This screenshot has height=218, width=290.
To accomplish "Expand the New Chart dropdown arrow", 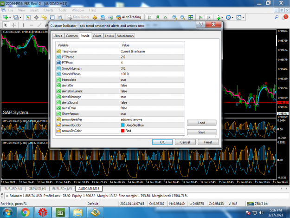I will pyautogui.click(x=10, y=18).
